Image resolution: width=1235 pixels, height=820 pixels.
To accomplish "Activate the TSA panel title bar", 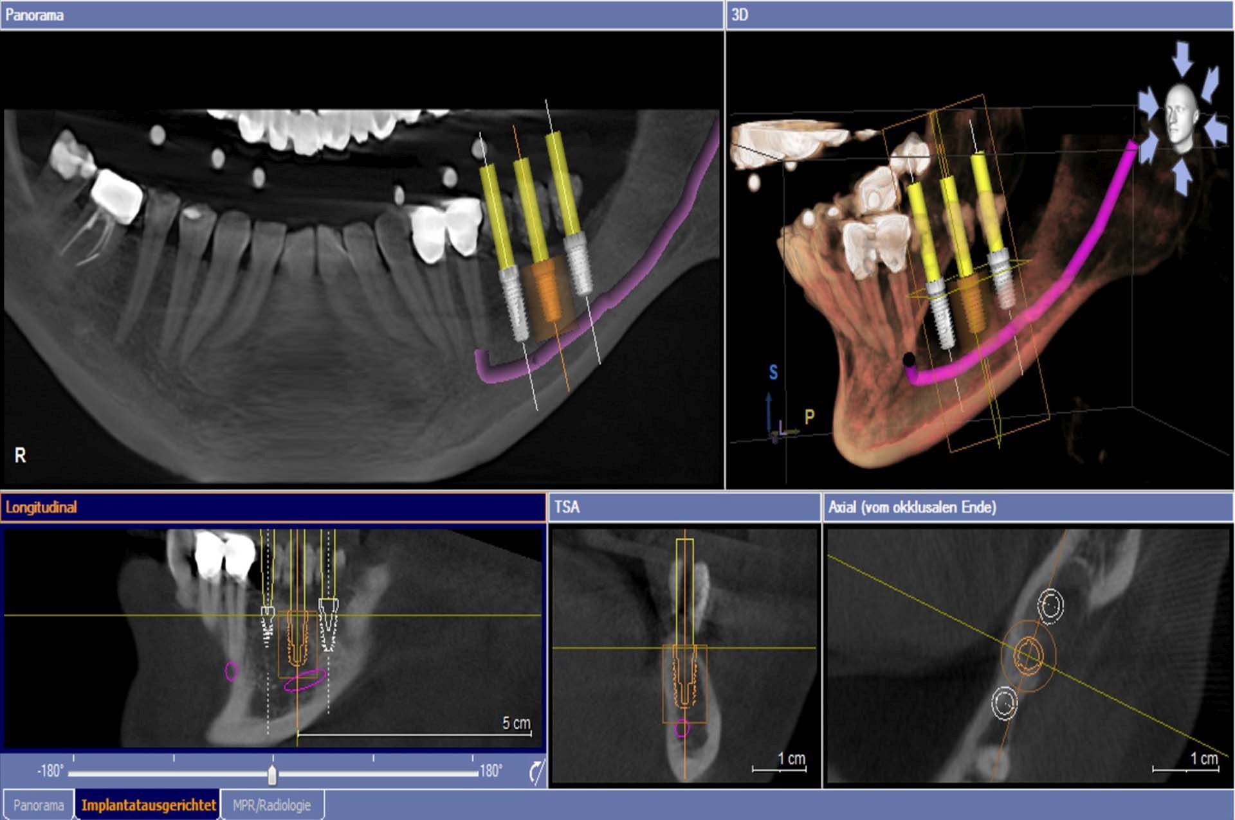I will [x=684, y=507].
